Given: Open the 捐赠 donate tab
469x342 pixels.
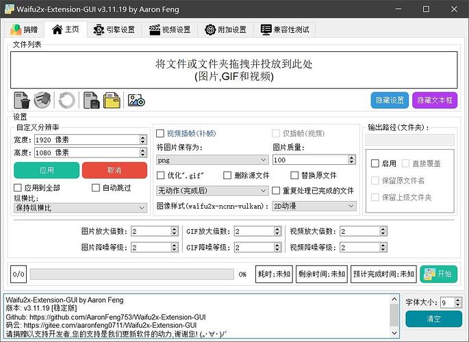Looking at the screenshot, I should [24, 29].
